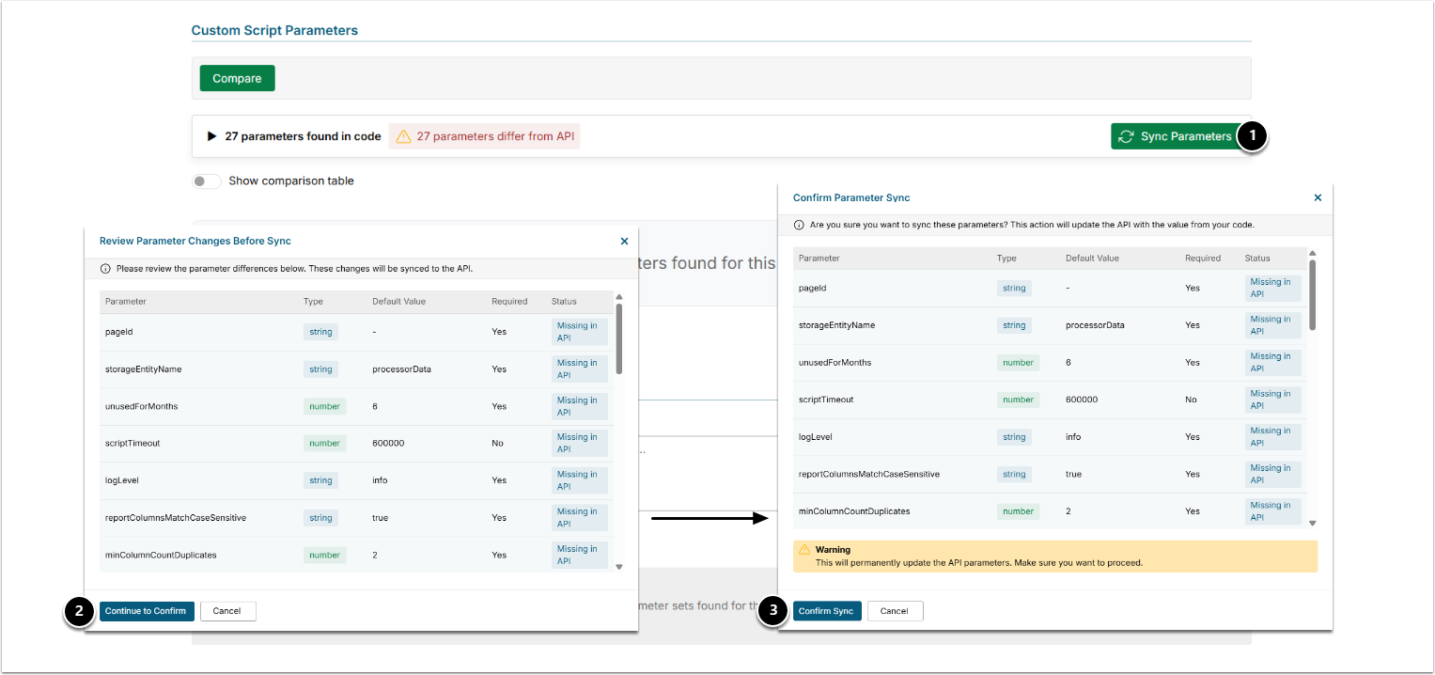Image resolution: width=1435 pixels, height=675 pixels.
Task: Click the number type badge for scriptTimeout in Confirm dialog
Action: coord(1018,400)
